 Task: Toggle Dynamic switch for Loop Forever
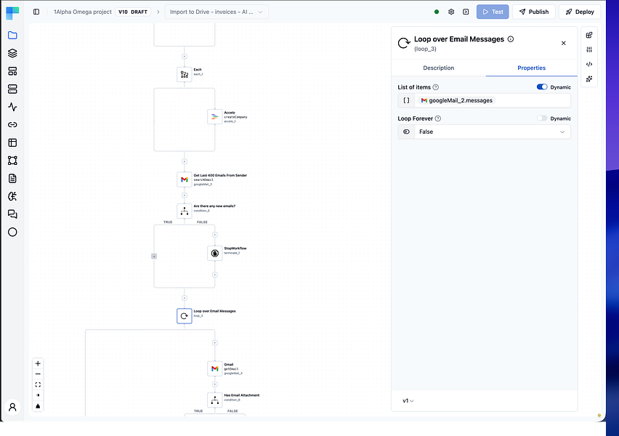(542, 118)
